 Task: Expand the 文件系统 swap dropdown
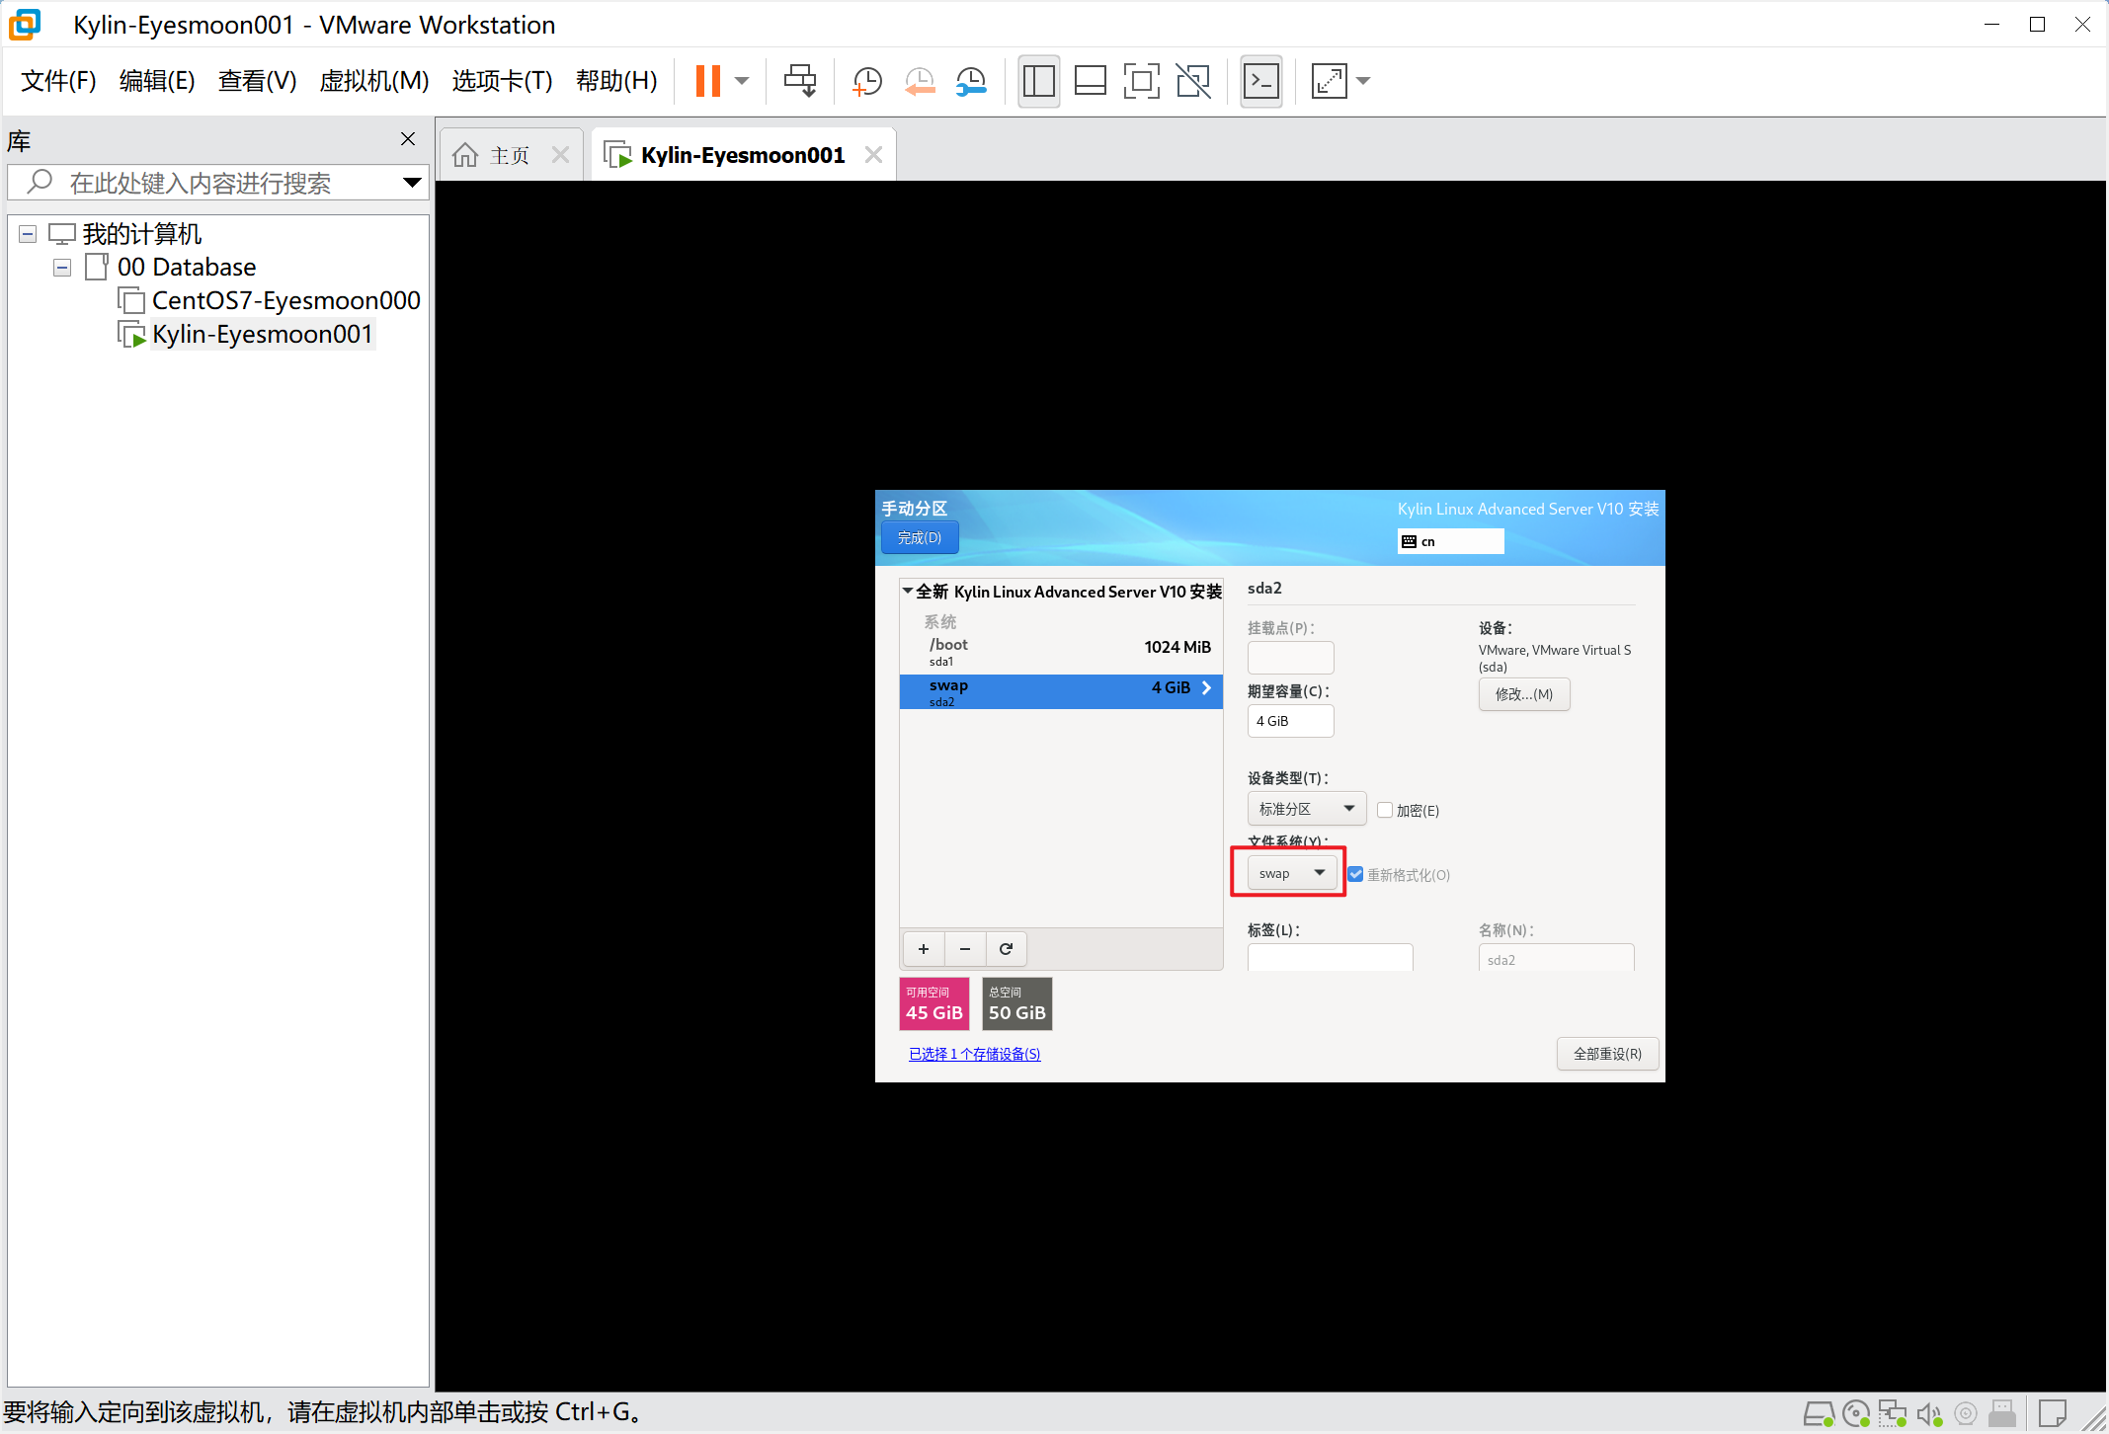[x=1319, y=872]
